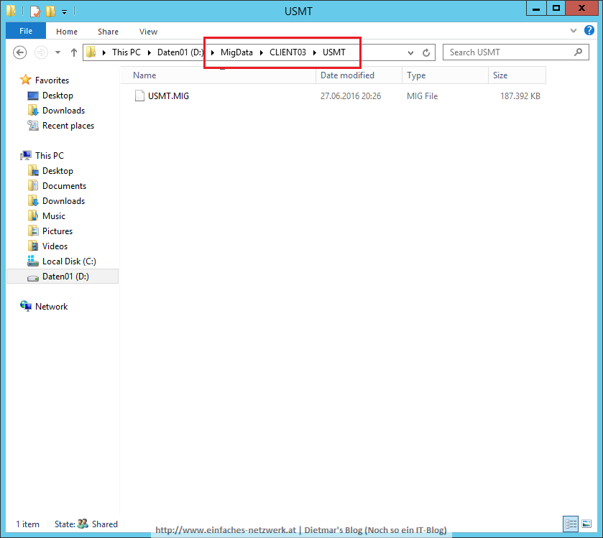The height and width of the screenshot is (538, 603).
Task: Sort by the Size column header
Action: [517, 75]
